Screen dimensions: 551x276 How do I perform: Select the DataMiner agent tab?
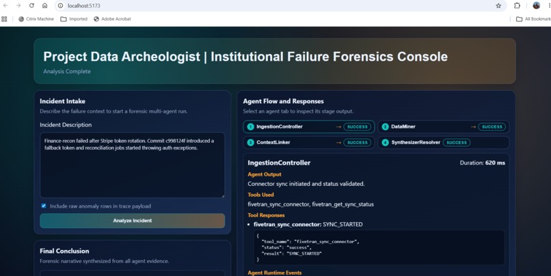coord(444,127)
